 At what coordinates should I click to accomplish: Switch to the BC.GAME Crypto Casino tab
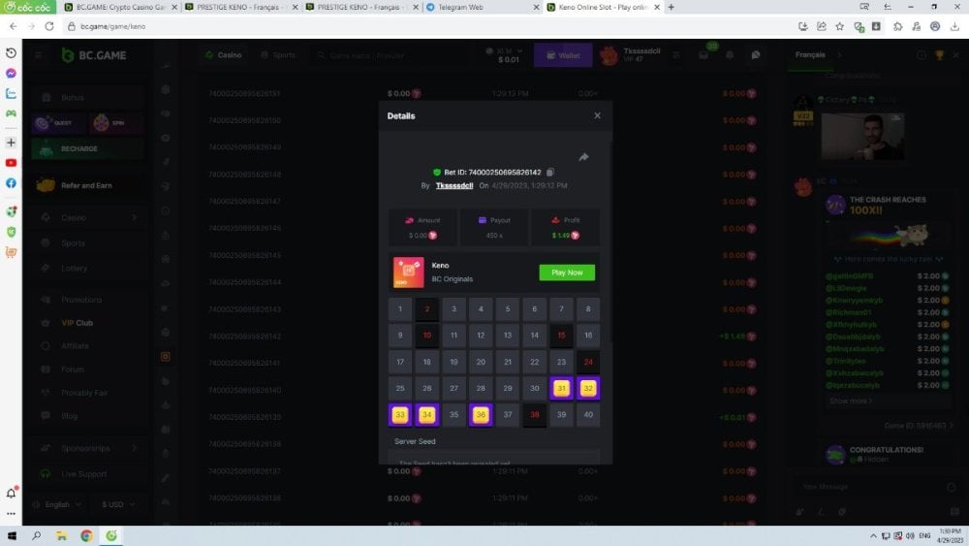tap(116, 7)
